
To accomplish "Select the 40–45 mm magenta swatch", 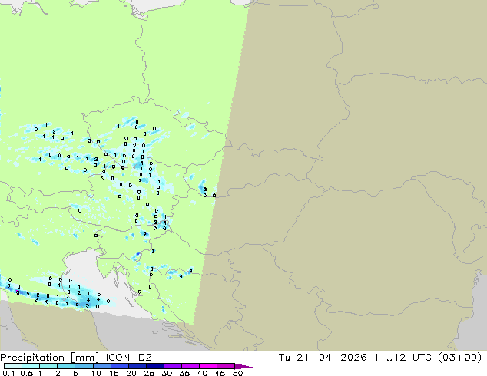I will (x=207, y=366).
